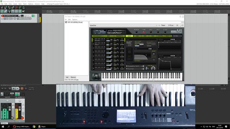Click the Windows Start button
This screenshot has height=129, width=230.
(3, 126)
